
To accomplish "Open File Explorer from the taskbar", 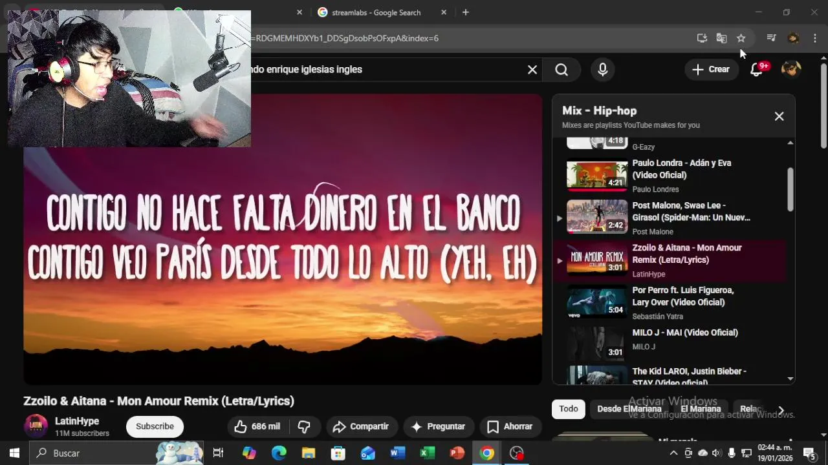I will tap(309, 453).
